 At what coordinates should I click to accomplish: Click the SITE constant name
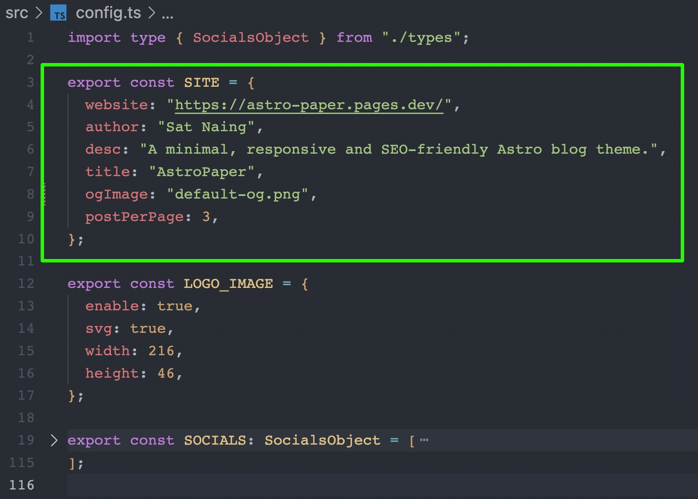[x=202, y=82]
